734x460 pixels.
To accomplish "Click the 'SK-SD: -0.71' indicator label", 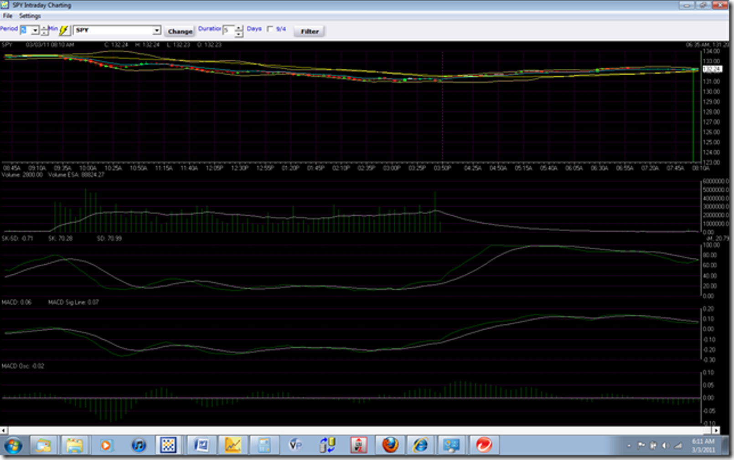I will pos(17,238).
